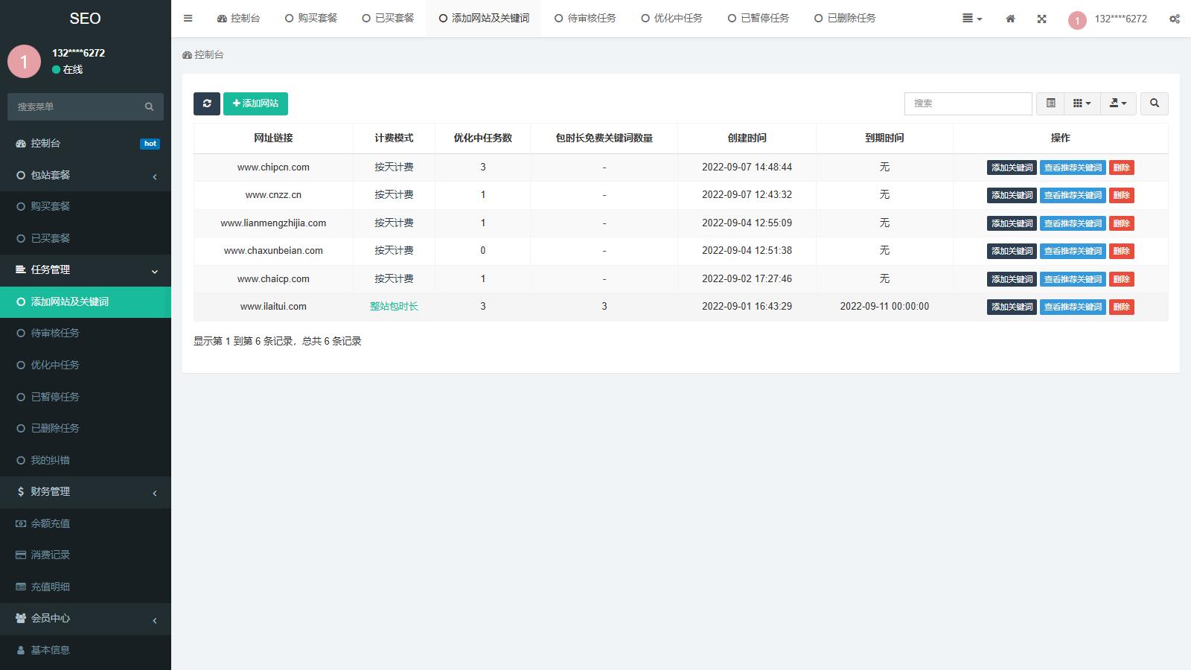Image resolution: width=1191 pixels, height=670 pixels.
Task: Delete the www.cnzz.cn website row
Action: [x=1121, y=195]
